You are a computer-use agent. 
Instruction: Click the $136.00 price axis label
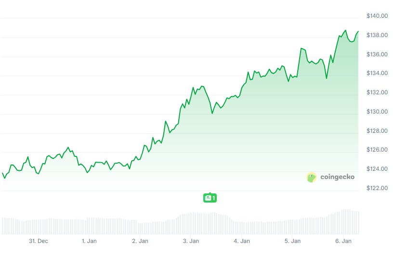click(377, 54)
